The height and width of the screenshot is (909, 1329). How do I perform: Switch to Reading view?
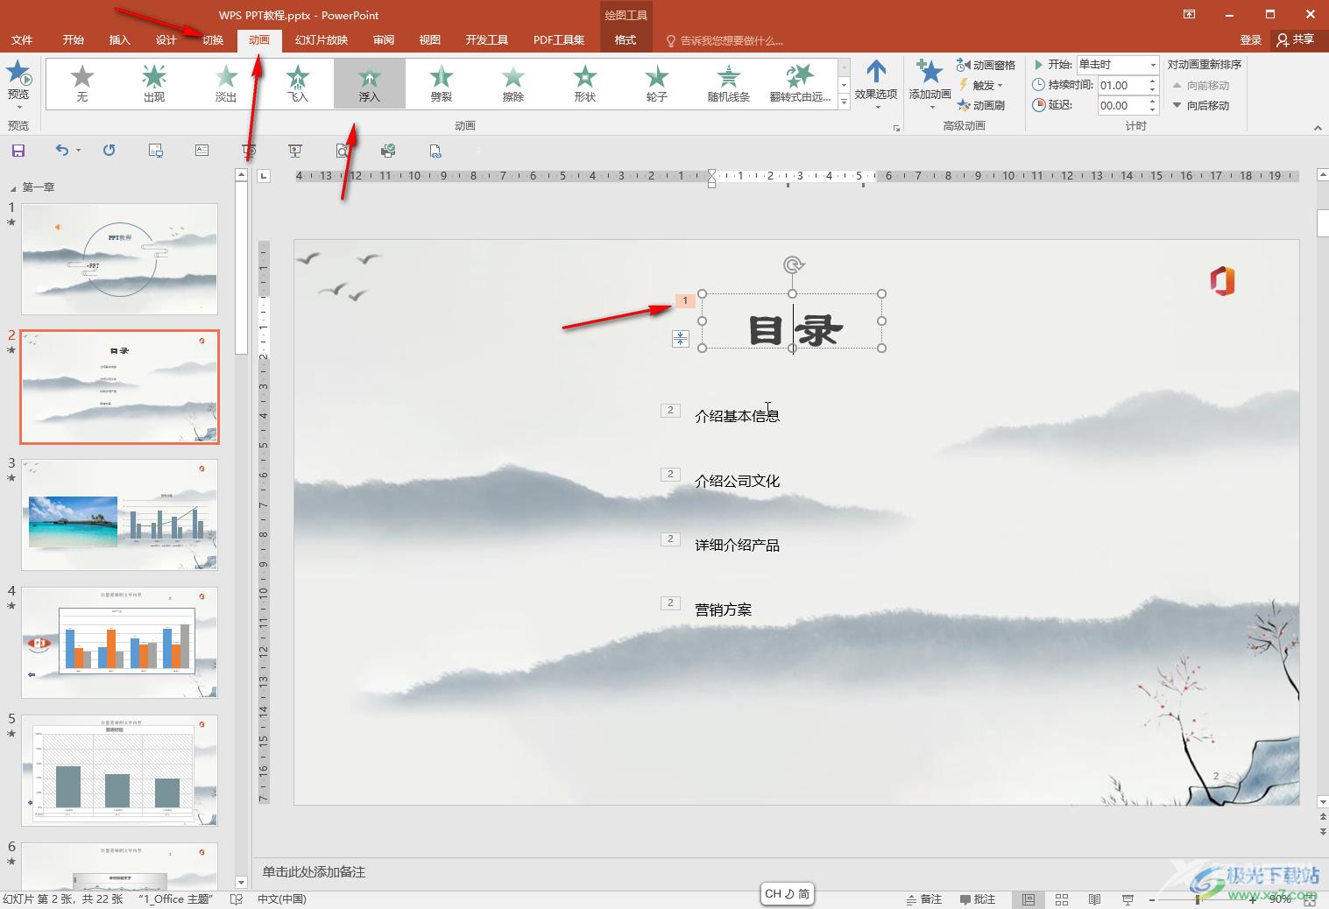coord(1094,899)
